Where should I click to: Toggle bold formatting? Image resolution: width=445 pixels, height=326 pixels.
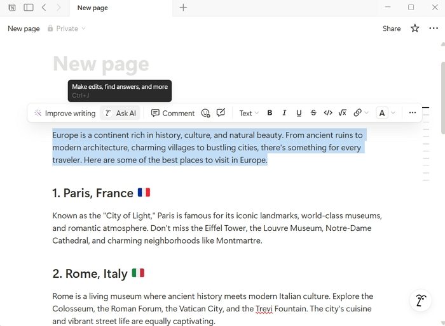coord(270,113)
